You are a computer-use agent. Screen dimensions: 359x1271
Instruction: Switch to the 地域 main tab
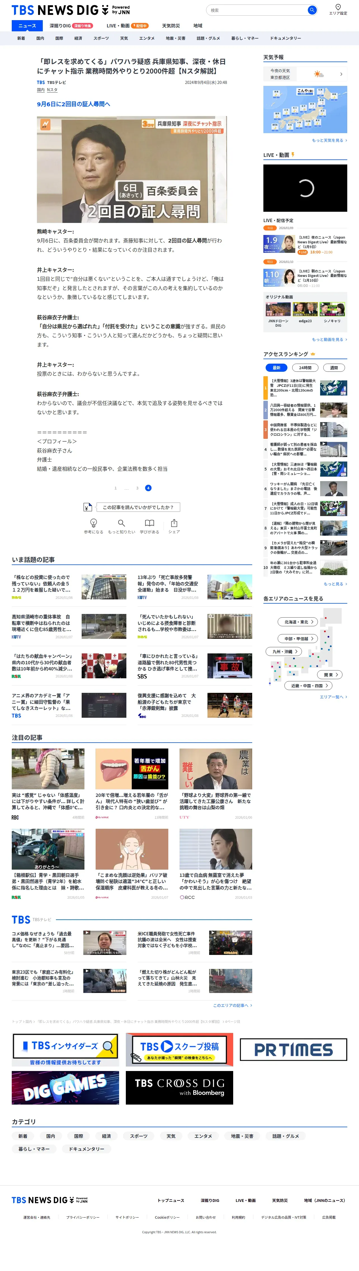198,26
